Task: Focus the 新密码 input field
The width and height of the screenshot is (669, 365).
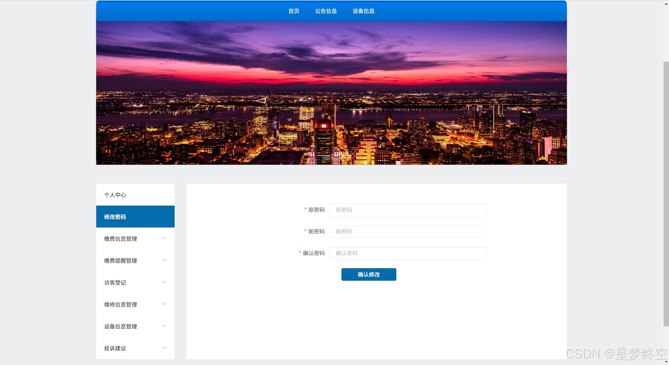Action: [408, 232]
